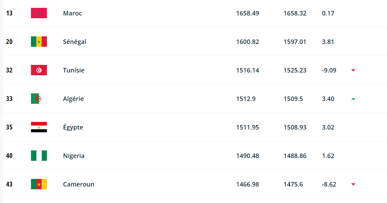
Task: Open the Maroc team link
Action: [x=72, y=13]
